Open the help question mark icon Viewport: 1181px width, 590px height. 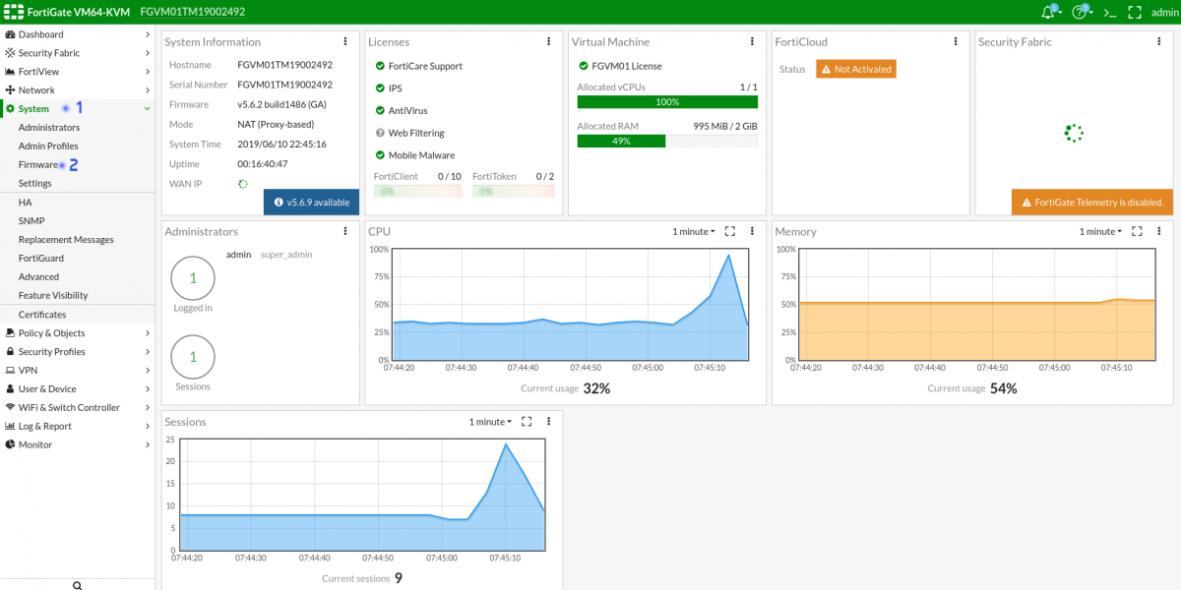coord(1080,12)
